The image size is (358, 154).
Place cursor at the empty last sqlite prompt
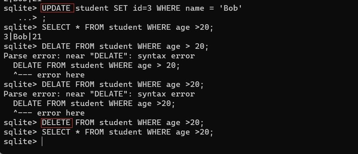click(43, 141)
